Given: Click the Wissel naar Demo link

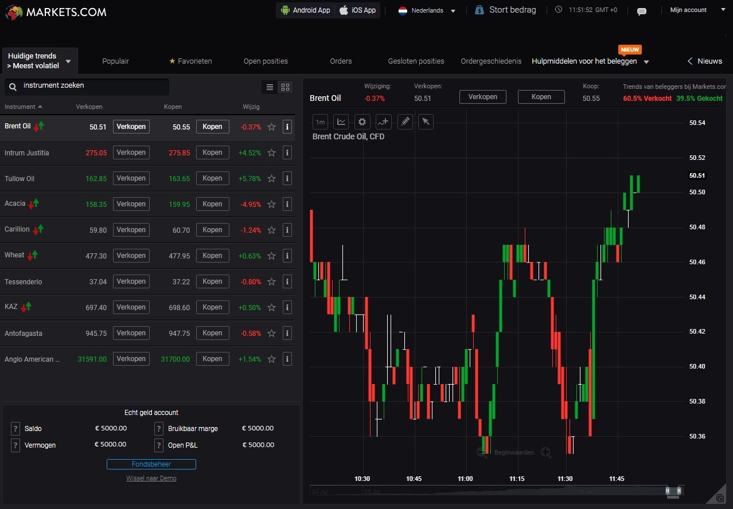Looking at the screenshot, I should pyautogui.click(x=151, y=478).
